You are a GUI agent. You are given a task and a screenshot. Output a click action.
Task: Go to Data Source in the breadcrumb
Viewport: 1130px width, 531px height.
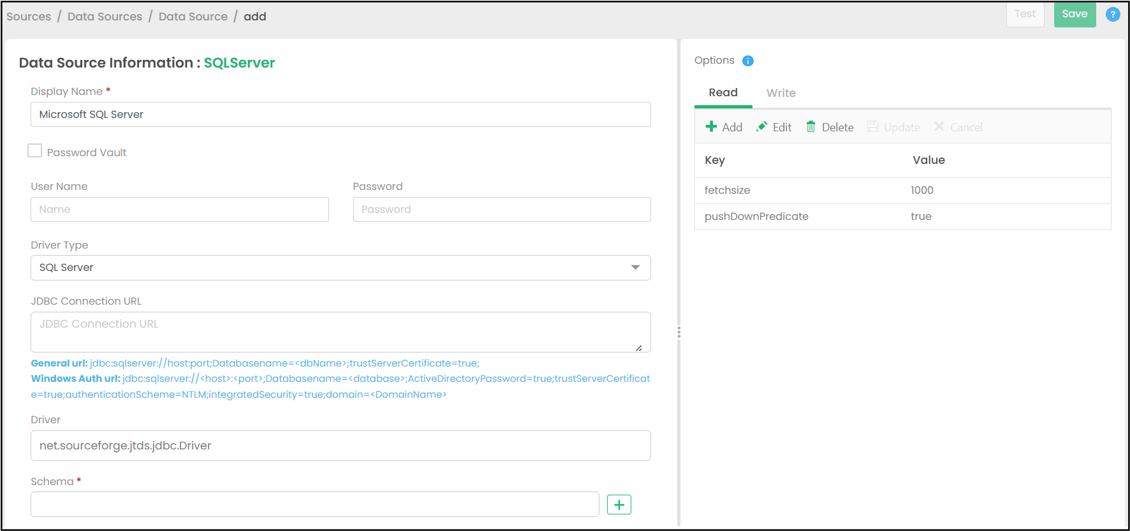[x=193, y=17]
